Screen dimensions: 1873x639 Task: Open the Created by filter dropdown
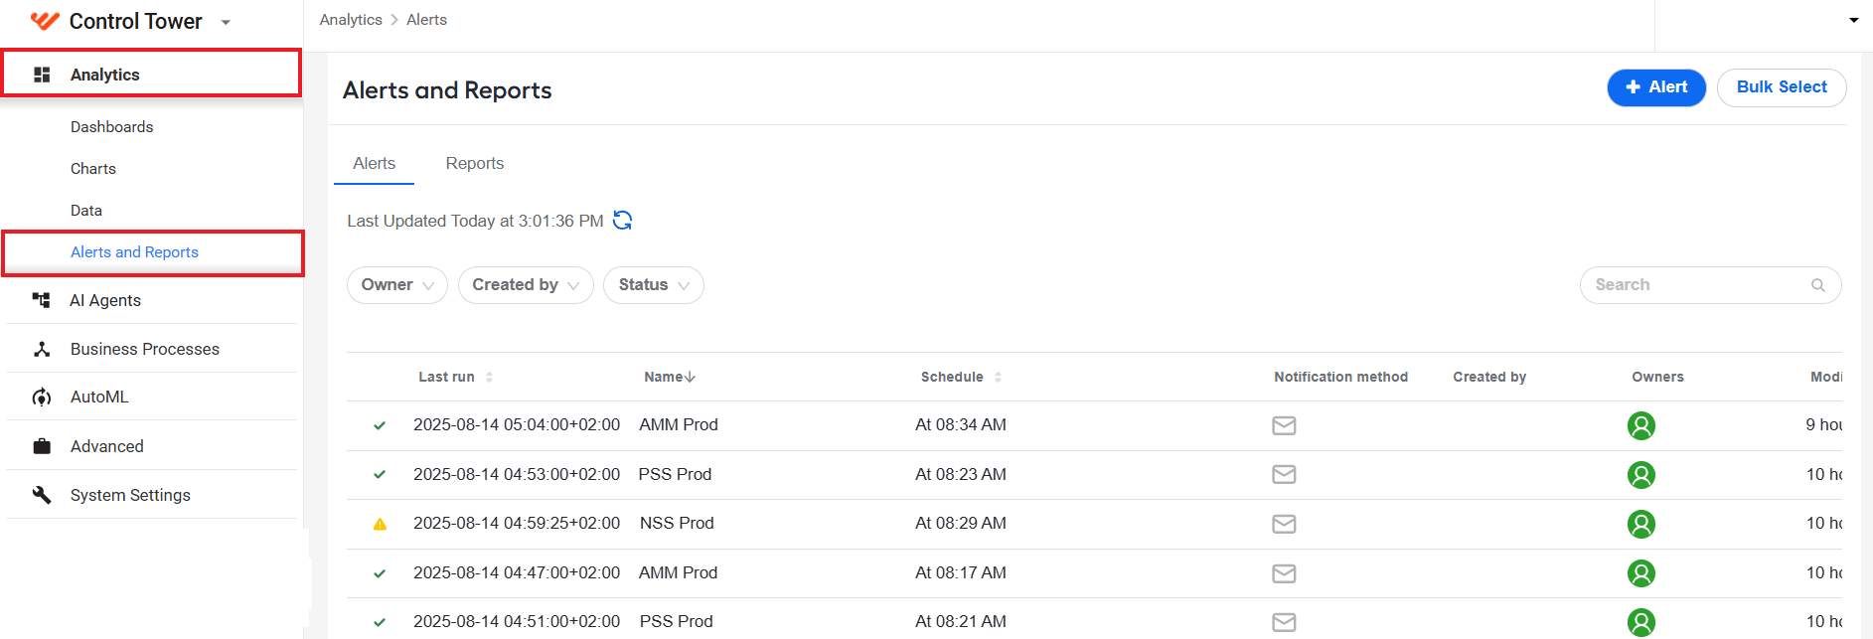(x=526, y=285)
